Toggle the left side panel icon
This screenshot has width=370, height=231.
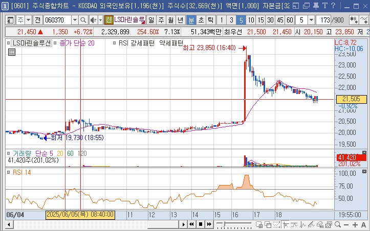[10, 20]
